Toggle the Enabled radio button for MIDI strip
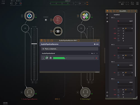The height and width of the screenshot is (105, 140). (x=46, y=20)
